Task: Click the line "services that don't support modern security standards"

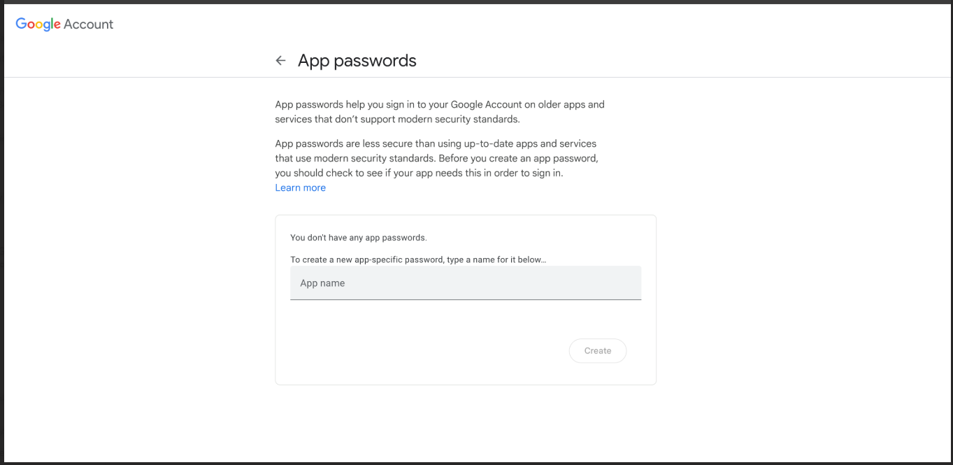Action: [x=397, y=119]
